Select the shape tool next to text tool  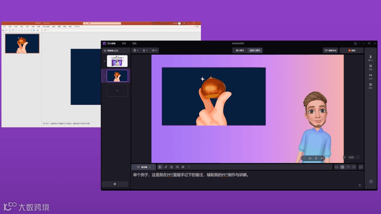coord(177,167)
